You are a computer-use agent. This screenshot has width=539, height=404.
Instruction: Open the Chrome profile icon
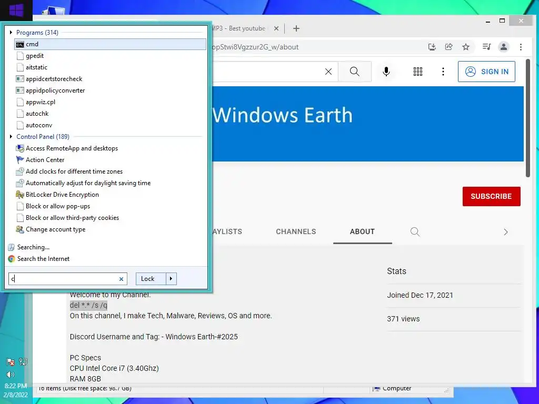point(504,47)
